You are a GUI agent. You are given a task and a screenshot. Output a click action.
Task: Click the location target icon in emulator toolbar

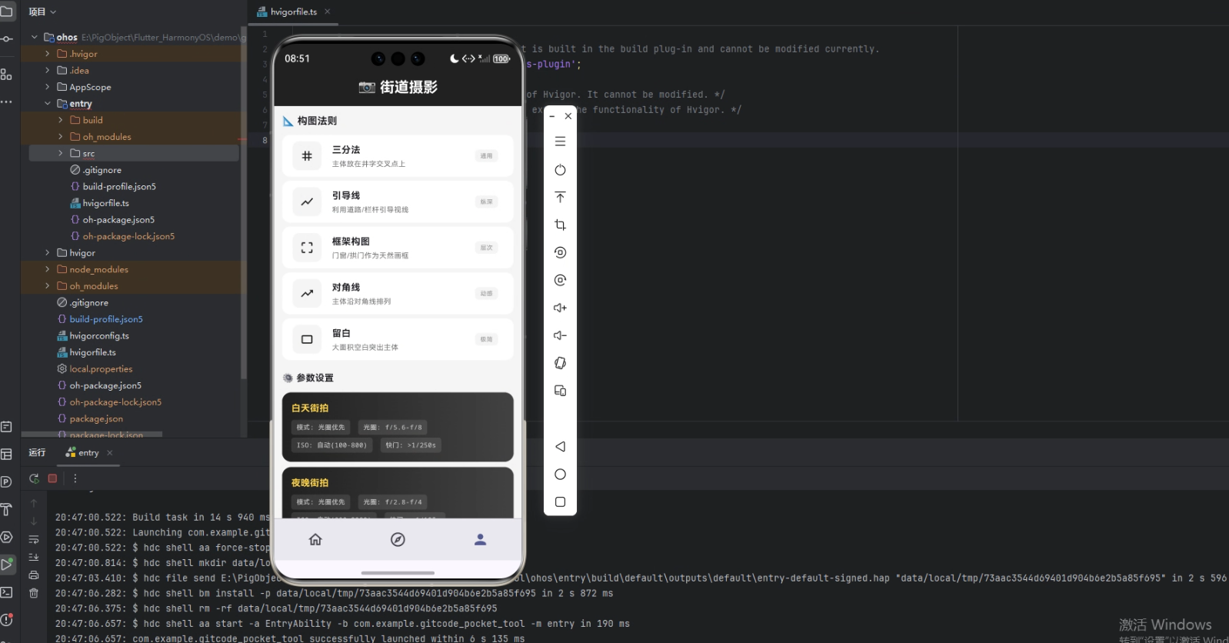[x=560, y=281]
